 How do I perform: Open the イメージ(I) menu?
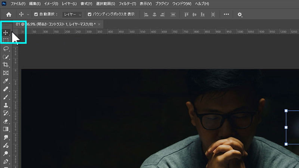click(51, 4)
